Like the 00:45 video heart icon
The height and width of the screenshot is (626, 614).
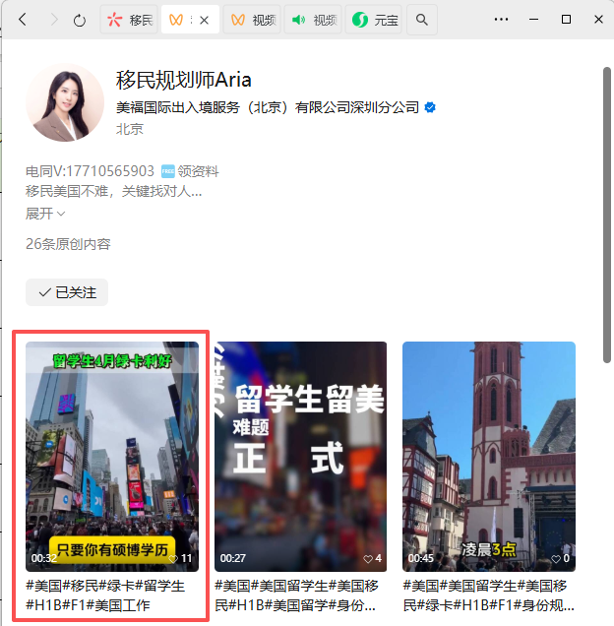(x=556, y=558)
